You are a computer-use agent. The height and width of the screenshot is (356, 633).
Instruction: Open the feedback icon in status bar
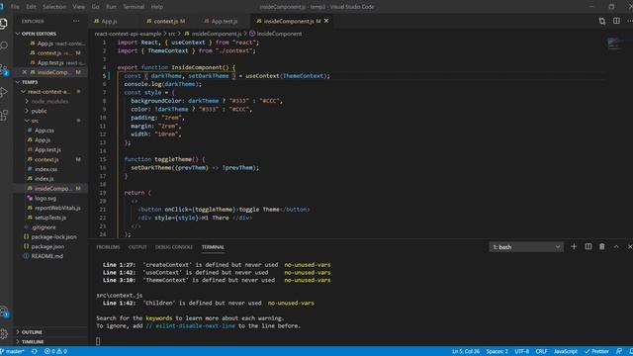[x=619, y=351]
